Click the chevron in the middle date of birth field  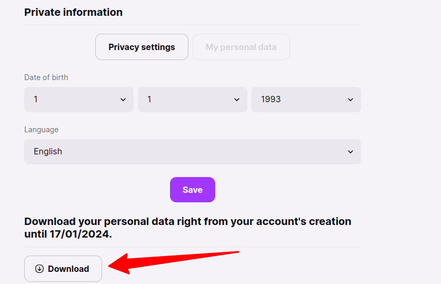point(237,100)
